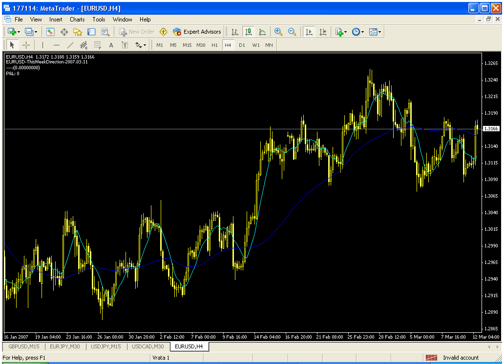Switch to the EURJPY,M30 chart tab

(65, 346)
